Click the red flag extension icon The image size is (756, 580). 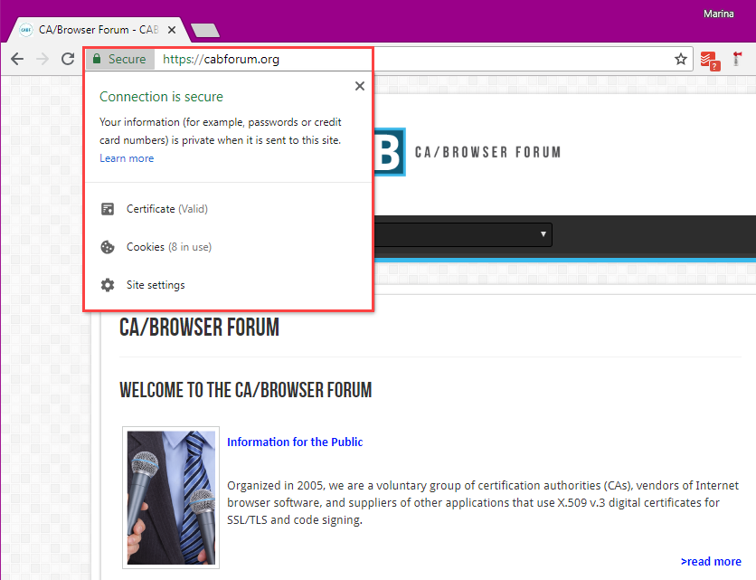click(x=737, y=59)
